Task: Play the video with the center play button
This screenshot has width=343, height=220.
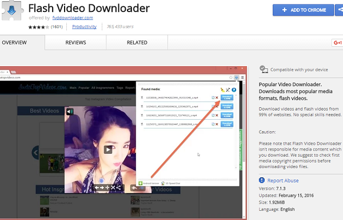Action: click(x=108, y=149)
